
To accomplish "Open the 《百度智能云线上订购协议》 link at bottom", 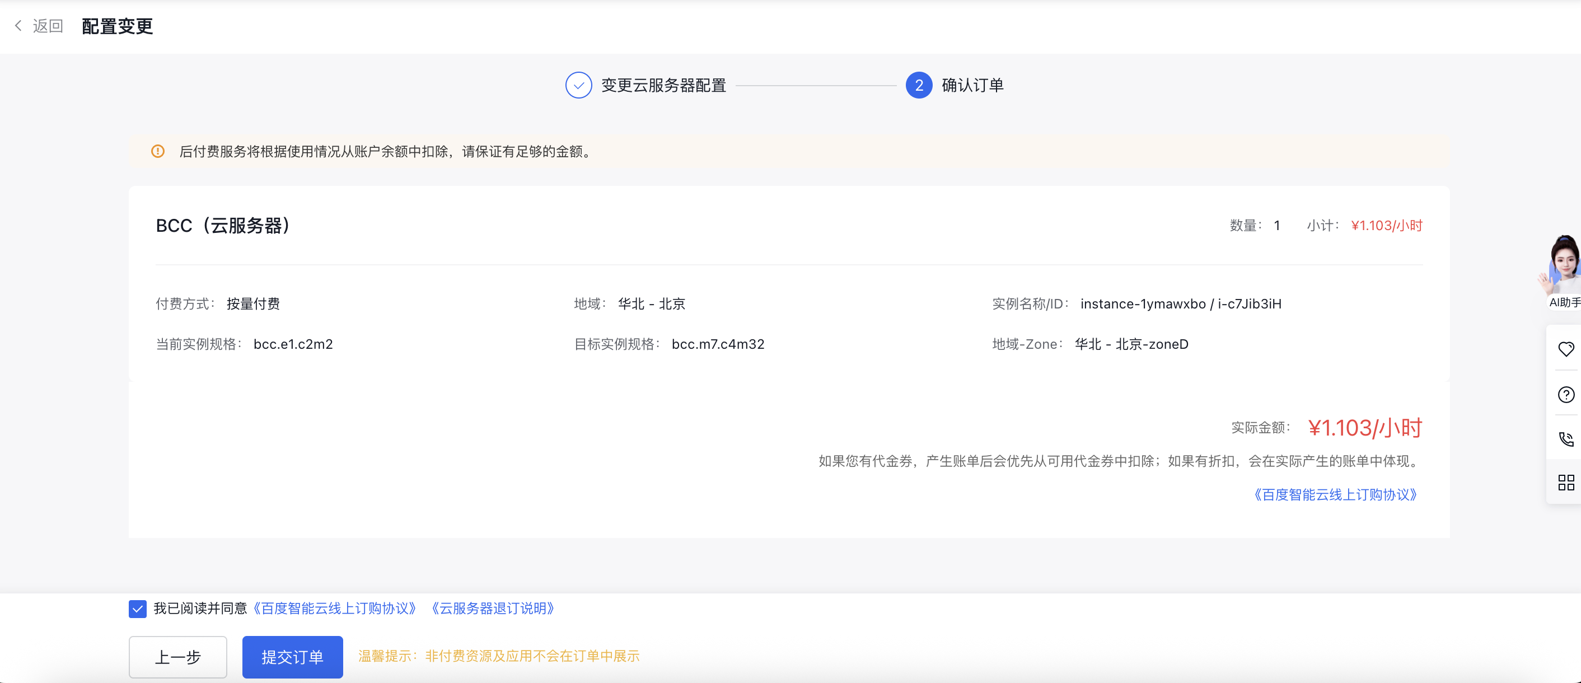I will click(334, 609).
